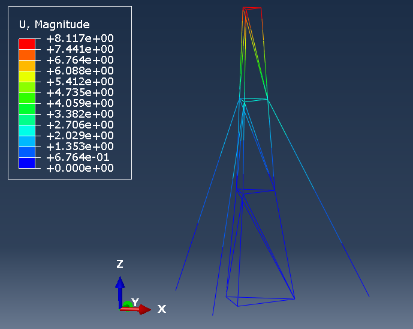Screen dimensions: 413x329
Task: Select the yellow legend color band
Action: (x=27, y=76)
